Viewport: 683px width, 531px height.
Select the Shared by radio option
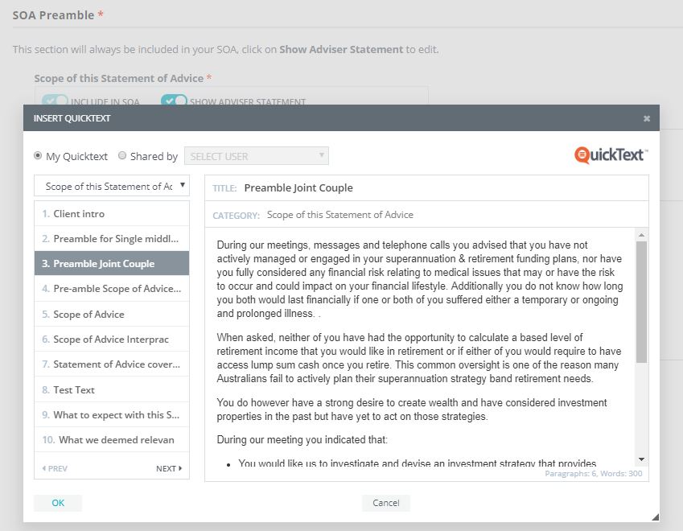(x=122, y=156)
